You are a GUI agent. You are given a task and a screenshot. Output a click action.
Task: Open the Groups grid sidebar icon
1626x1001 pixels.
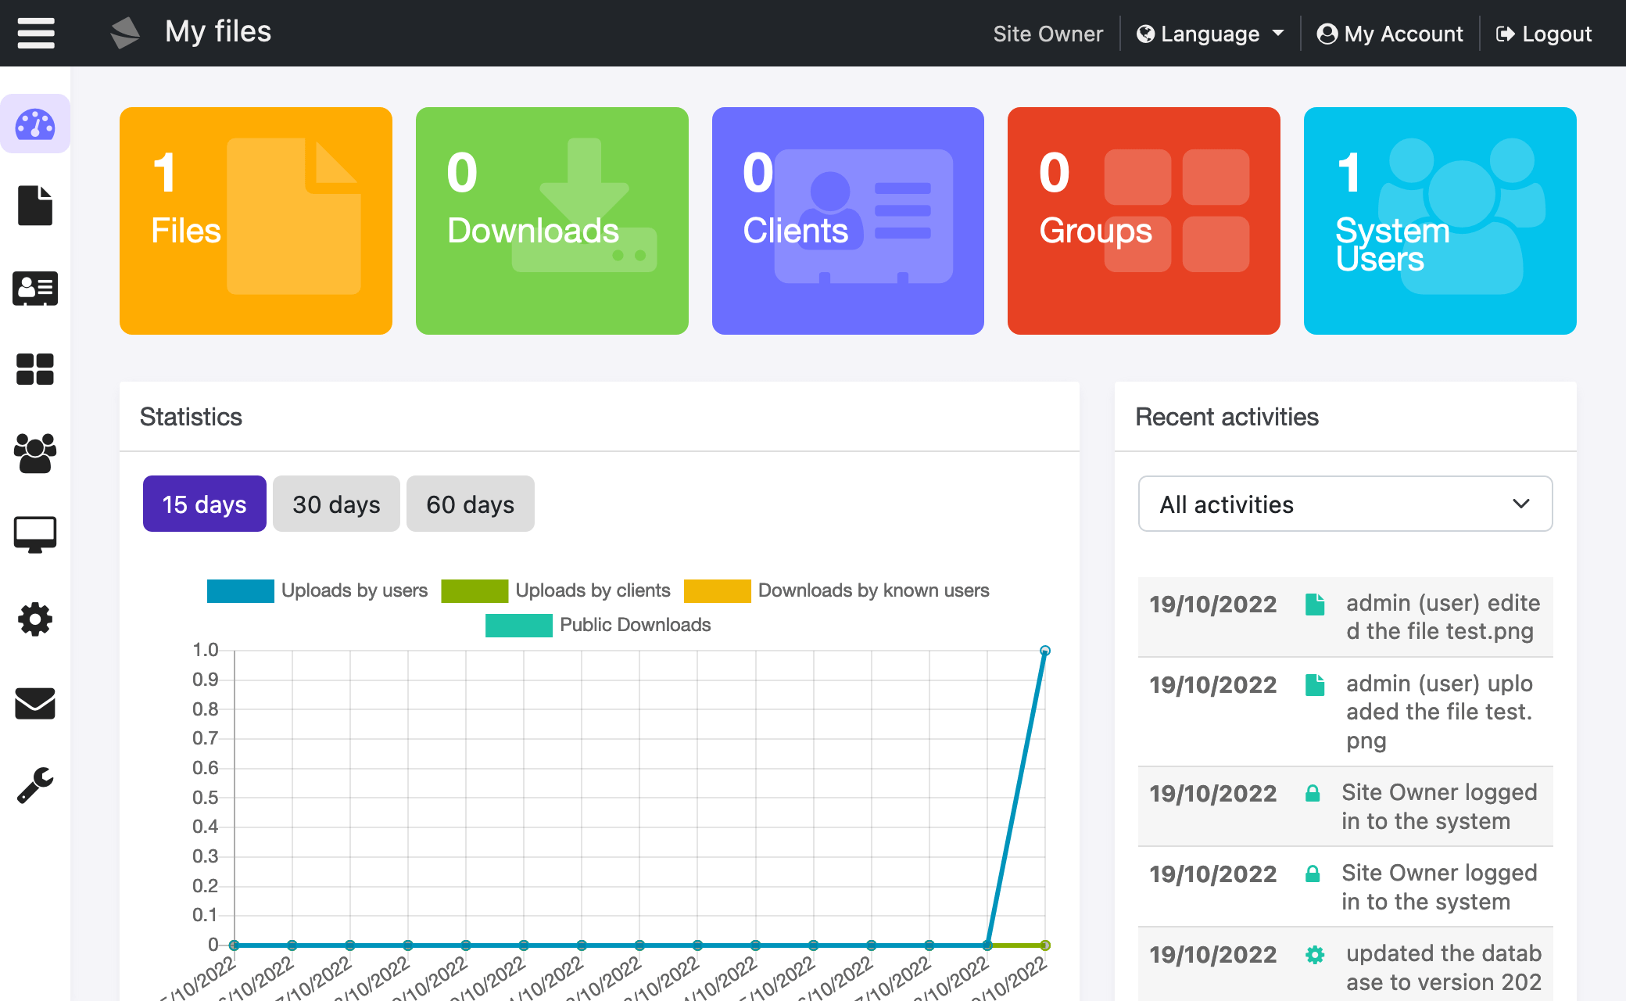click(35, 369)
